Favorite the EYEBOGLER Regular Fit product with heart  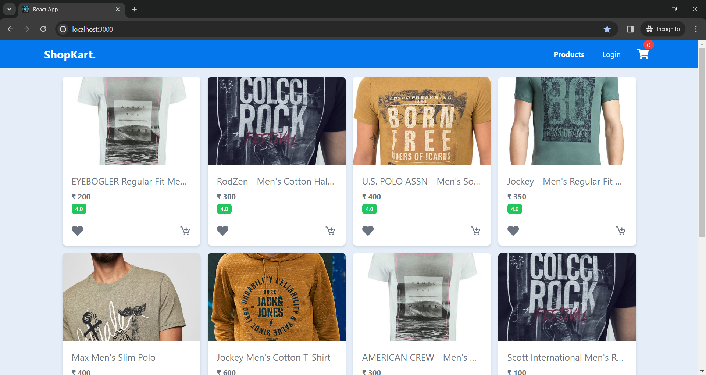tap(77, 231)
